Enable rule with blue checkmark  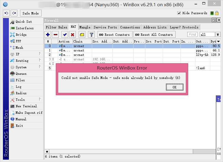click(x=65, y=35)
